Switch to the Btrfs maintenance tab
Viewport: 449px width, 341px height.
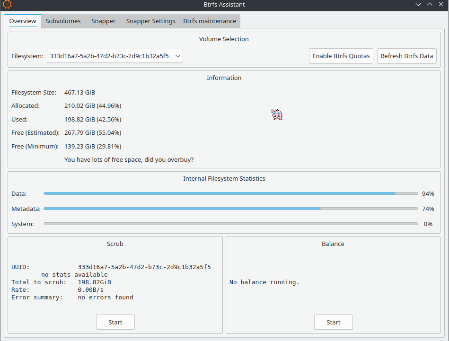210,21
